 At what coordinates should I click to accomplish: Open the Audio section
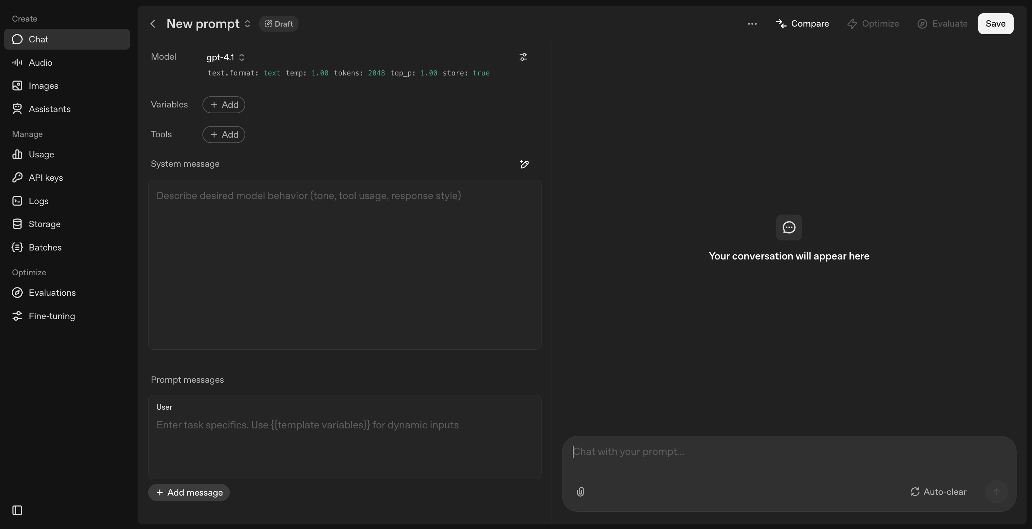coord(67,63)
